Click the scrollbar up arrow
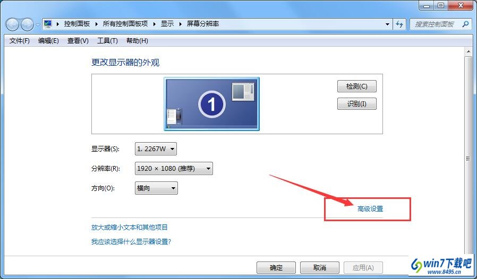This screenshot has width=477, height=279. pyautogui.click(x=469, y=52)
